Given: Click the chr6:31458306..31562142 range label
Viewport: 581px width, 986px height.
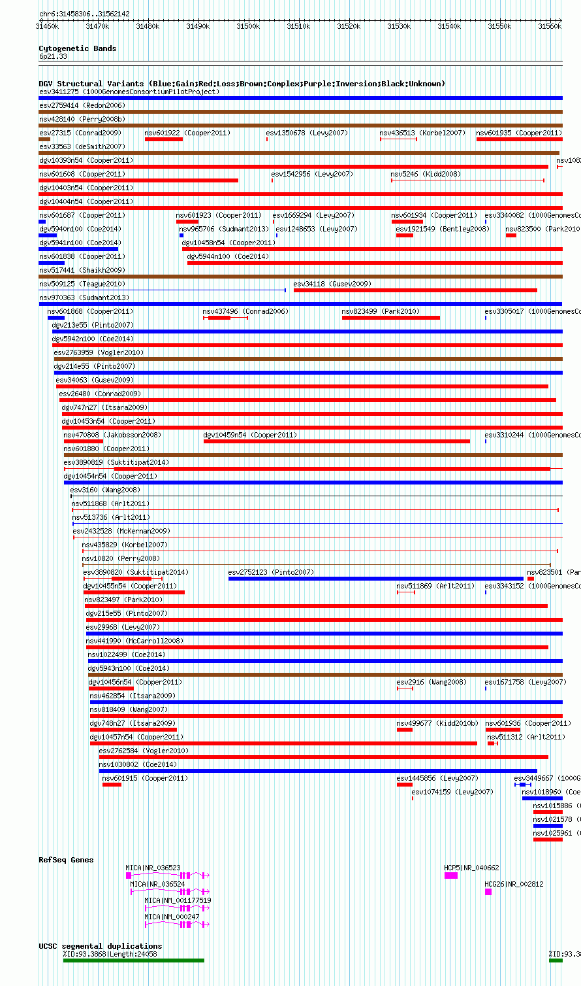Looking at the screenshot, I should [x=84, y=14].
